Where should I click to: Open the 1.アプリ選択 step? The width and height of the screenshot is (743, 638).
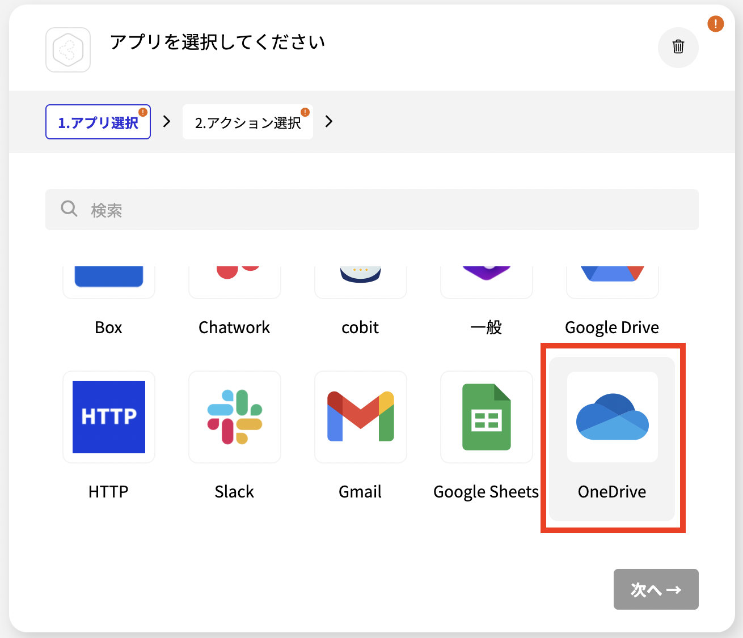(x=98, y=121)
